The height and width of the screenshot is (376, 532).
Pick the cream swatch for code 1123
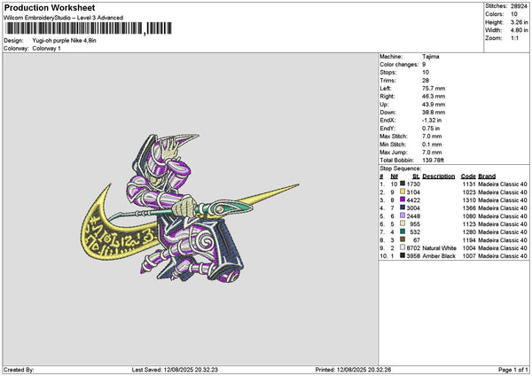pyautogui.click(x=403, y=223)
